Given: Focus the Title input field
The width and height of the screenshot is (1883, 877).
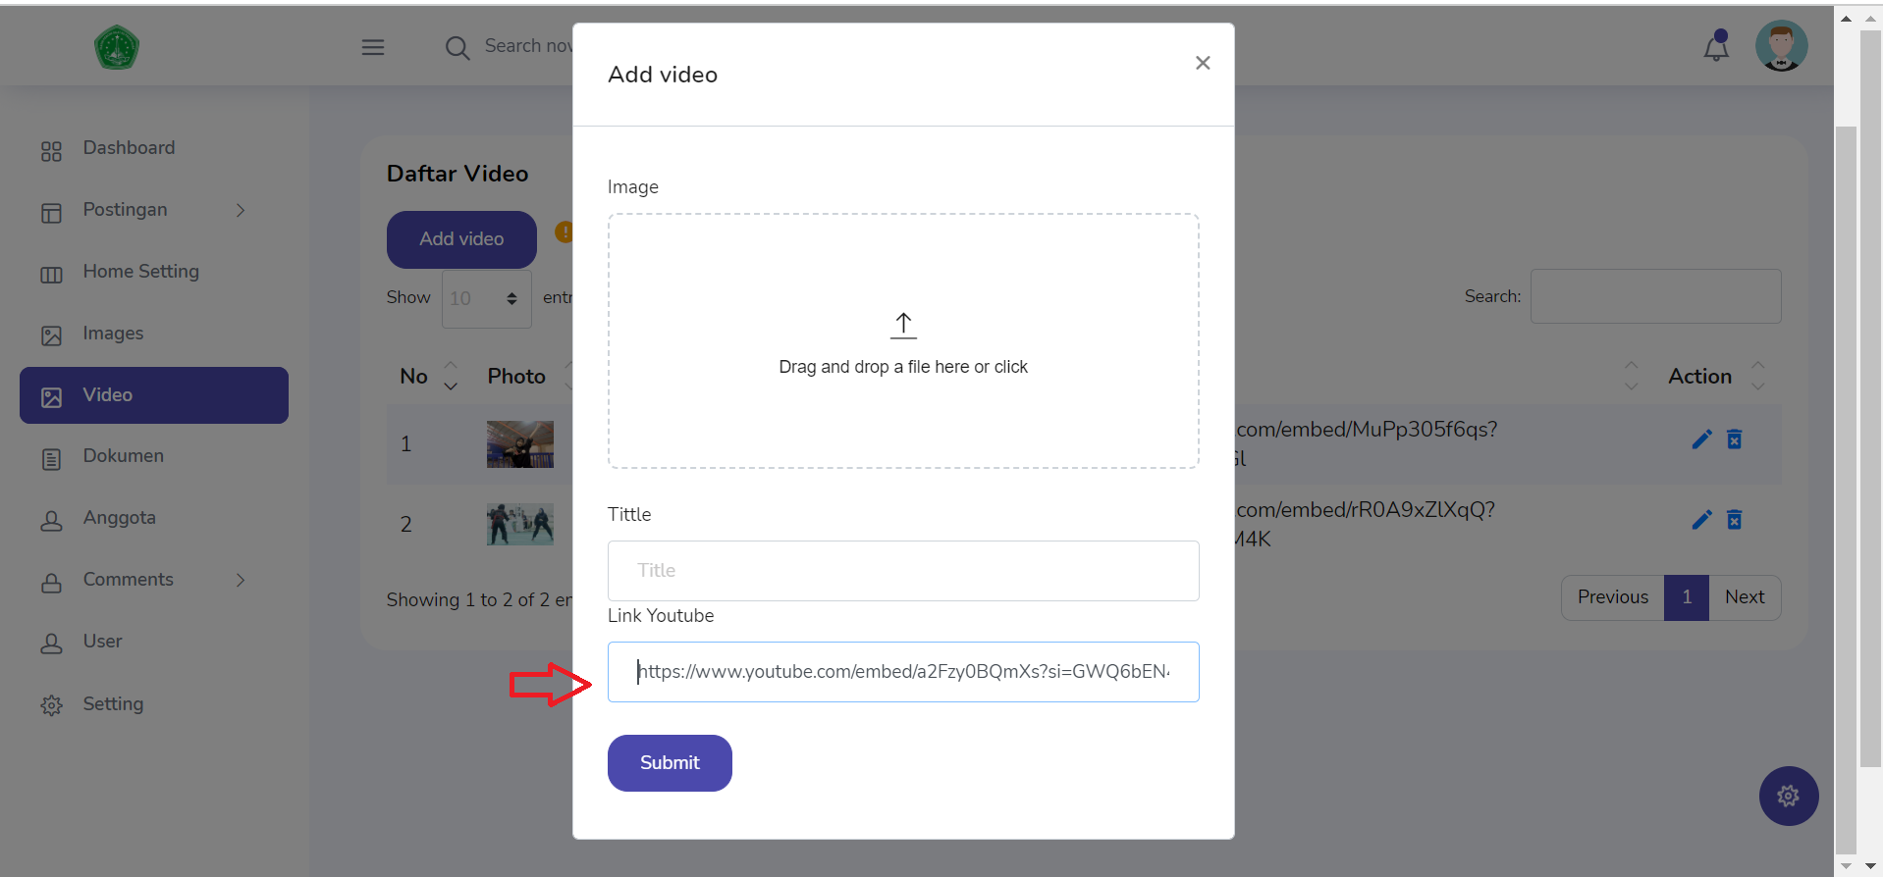Looking at the screenshot, I should click(902, 571).
